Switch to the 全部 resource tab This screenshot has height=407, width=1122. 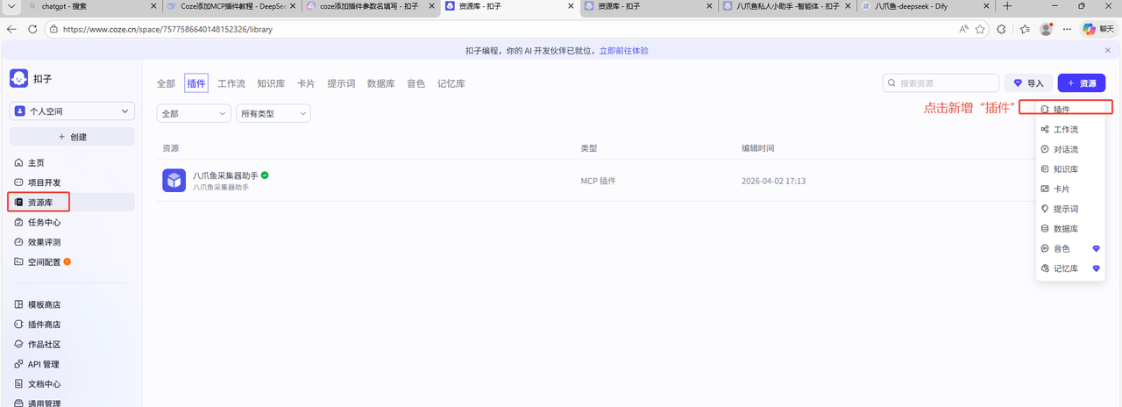(166, 83)
